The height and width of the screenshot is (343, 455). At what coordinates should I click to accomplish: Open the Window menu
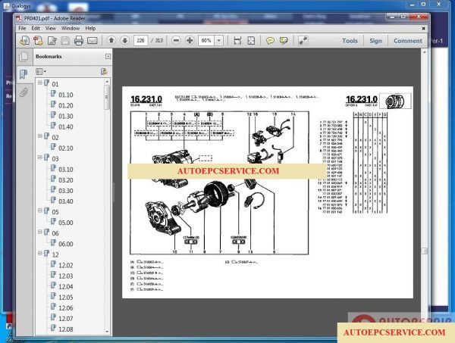point(71,28)
